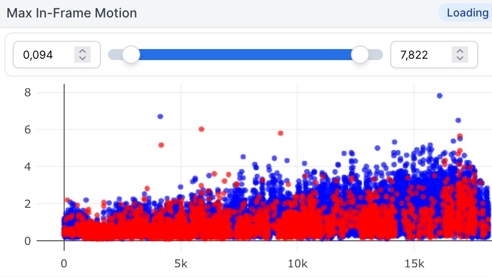
Task: Click the y-axis label 8
Action: [27, 92]
